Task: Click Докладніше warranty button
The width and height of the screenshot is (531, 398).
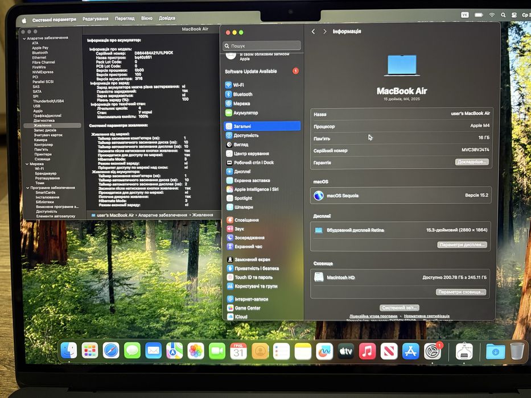Action: coord(472,162)
